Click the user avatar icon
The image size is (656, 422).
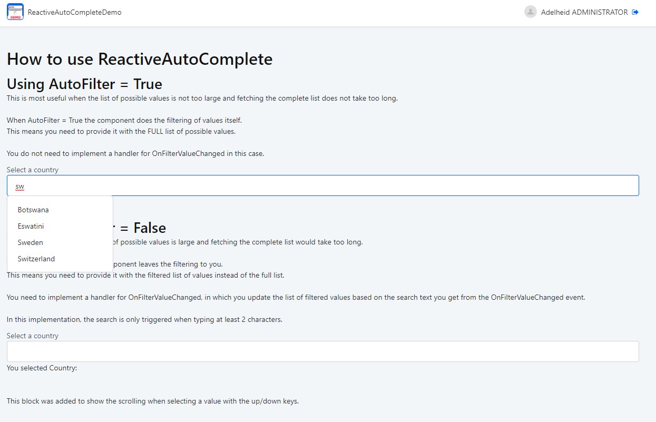pos(530,12)
